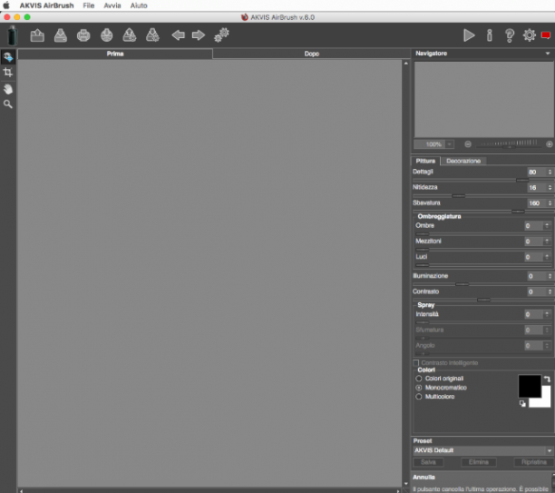Select the Monocromatico radio button
Viewport: 555px width, 493px height.
tap(419, 388)
